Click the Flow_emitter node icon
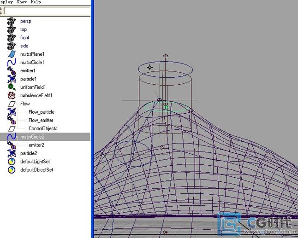The height and width of the screenshot is (238, 298). (12, 120)
